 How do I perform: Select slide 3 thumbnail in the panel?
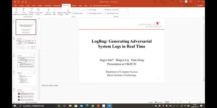pyautogui.click(x=25, y=62)
